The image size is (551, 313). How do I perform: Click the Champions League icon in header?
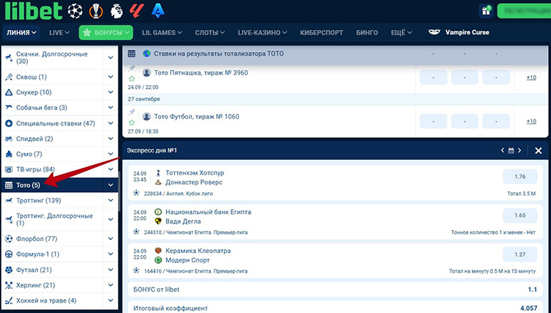[x=75, y=10]
